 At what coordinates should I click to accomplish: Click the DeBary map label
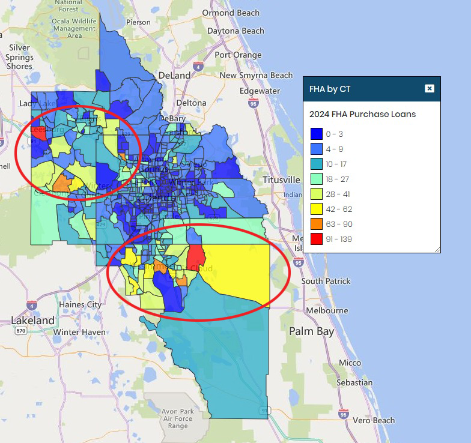(x=173, y=119)
